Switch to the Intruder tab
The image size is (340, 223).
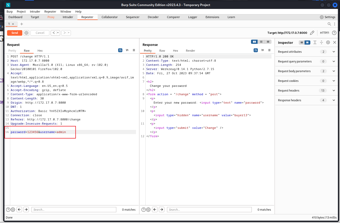coord(68,17)
